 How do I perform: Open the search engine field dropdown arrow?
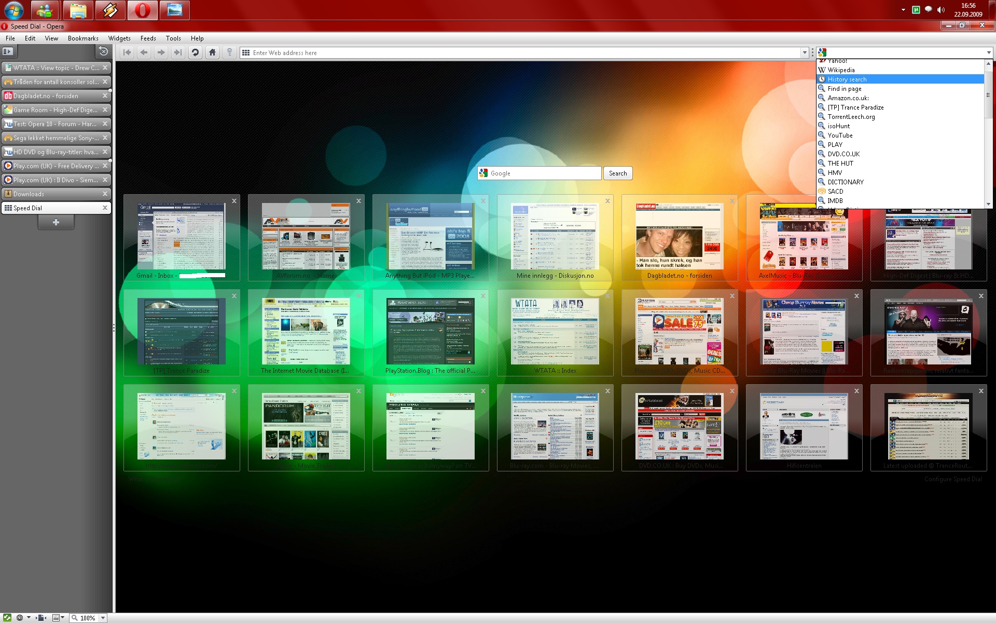989,52
